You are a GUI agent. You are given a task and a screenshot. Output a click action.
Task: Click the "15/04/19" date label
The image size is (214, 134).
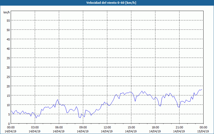tap(203, 131)
